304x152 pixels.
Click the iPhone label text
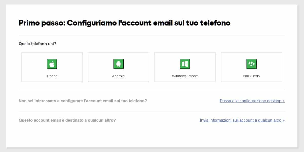[x=52, y=76]
